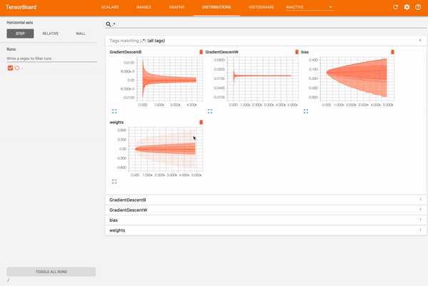Viewport: 428px width, 286px height.
Task: Expand the GradientDescentW tag group
Action: [266, 210]
